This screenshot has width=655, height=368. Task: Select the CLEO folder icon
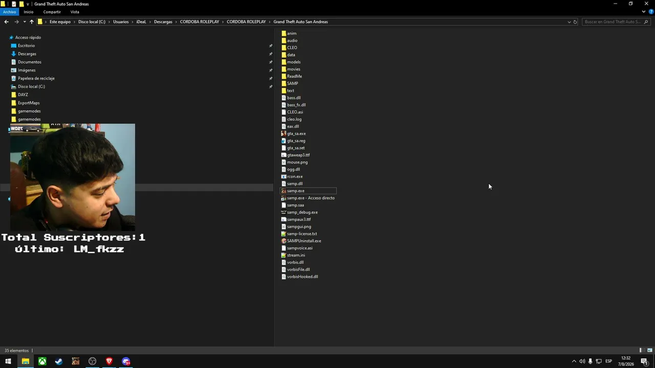coord(283,48)
